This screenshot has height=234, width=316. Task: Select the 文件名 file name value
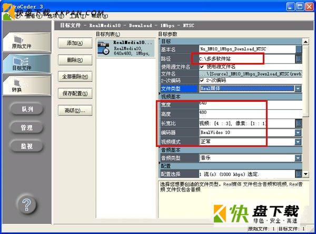[x=251, y=74]
